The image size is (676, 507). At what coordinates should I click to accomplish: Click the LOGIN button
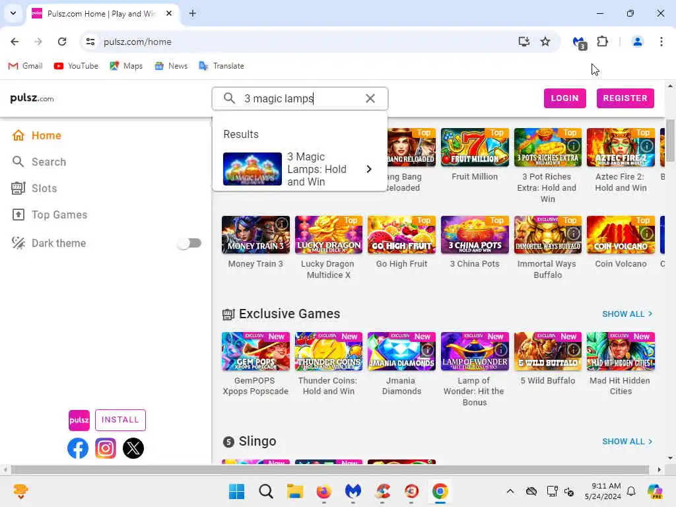(565, 98)
